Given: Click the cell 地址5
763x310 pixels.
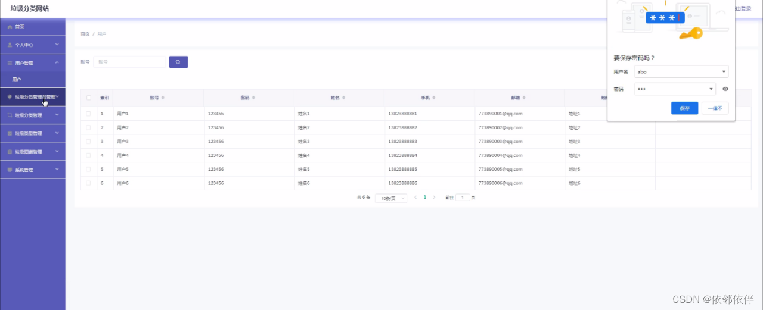Looking at the screenshot, I should coord(574,170).
